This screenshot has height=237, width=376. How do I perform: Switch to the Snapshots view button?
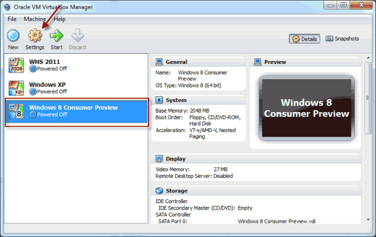[342, 39]
